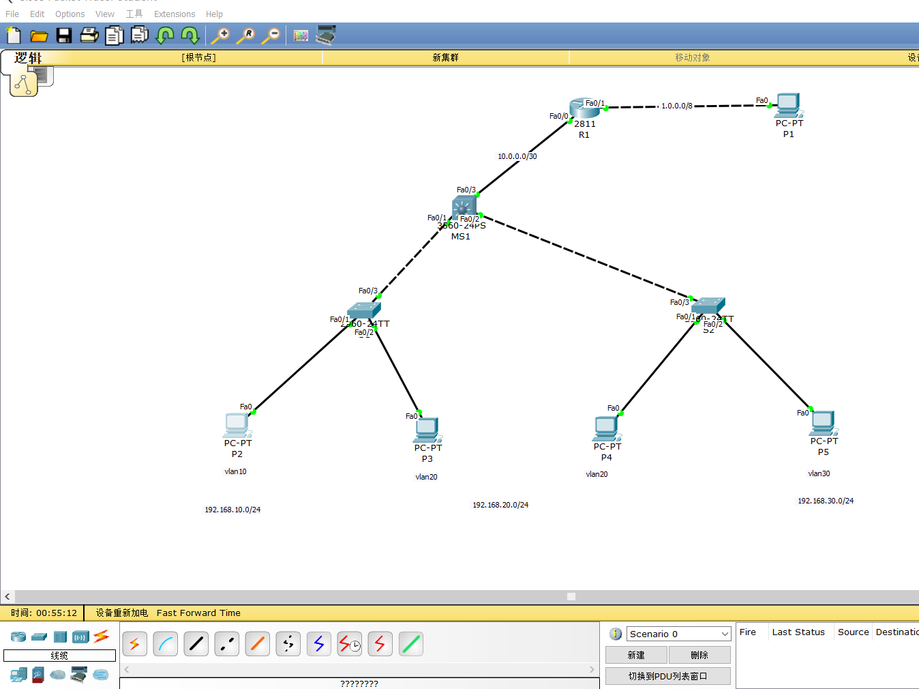Open the Edit menu
Screen dimensions: 919x689
[x=37, y=14]
